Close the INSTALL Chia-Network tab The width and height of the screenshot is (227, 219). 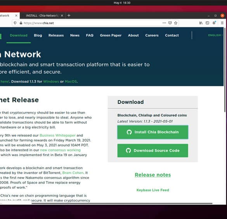click(x=62, y=16)
